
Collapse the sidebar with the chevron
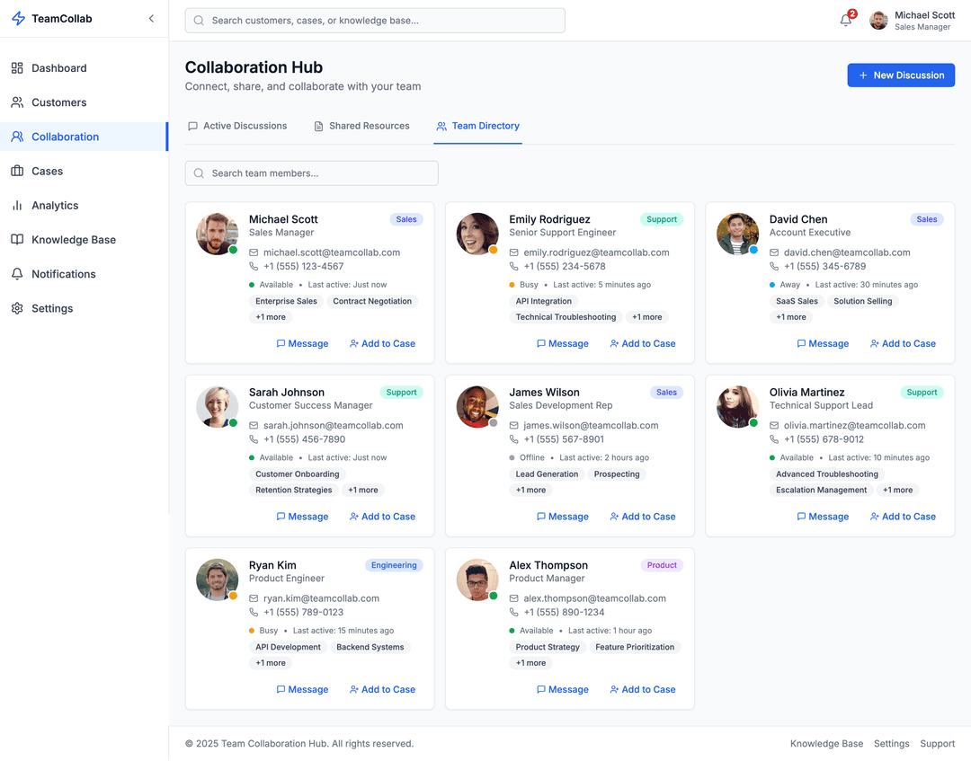151,19
